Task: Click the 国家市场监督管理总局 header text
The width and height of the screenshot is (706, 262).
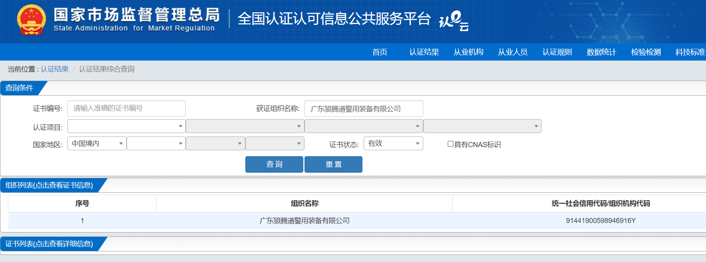Action: (x=137, y=15)
